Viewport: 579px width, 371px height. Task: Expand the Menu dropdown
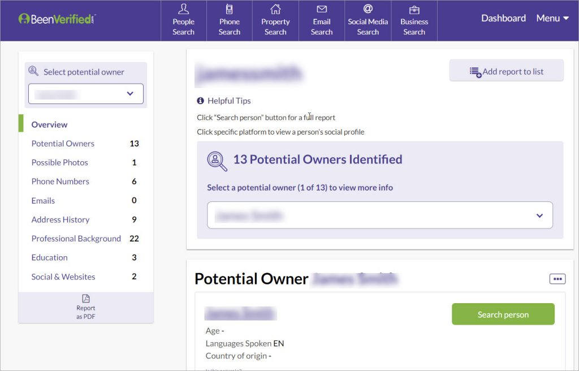tap(552, 18)
